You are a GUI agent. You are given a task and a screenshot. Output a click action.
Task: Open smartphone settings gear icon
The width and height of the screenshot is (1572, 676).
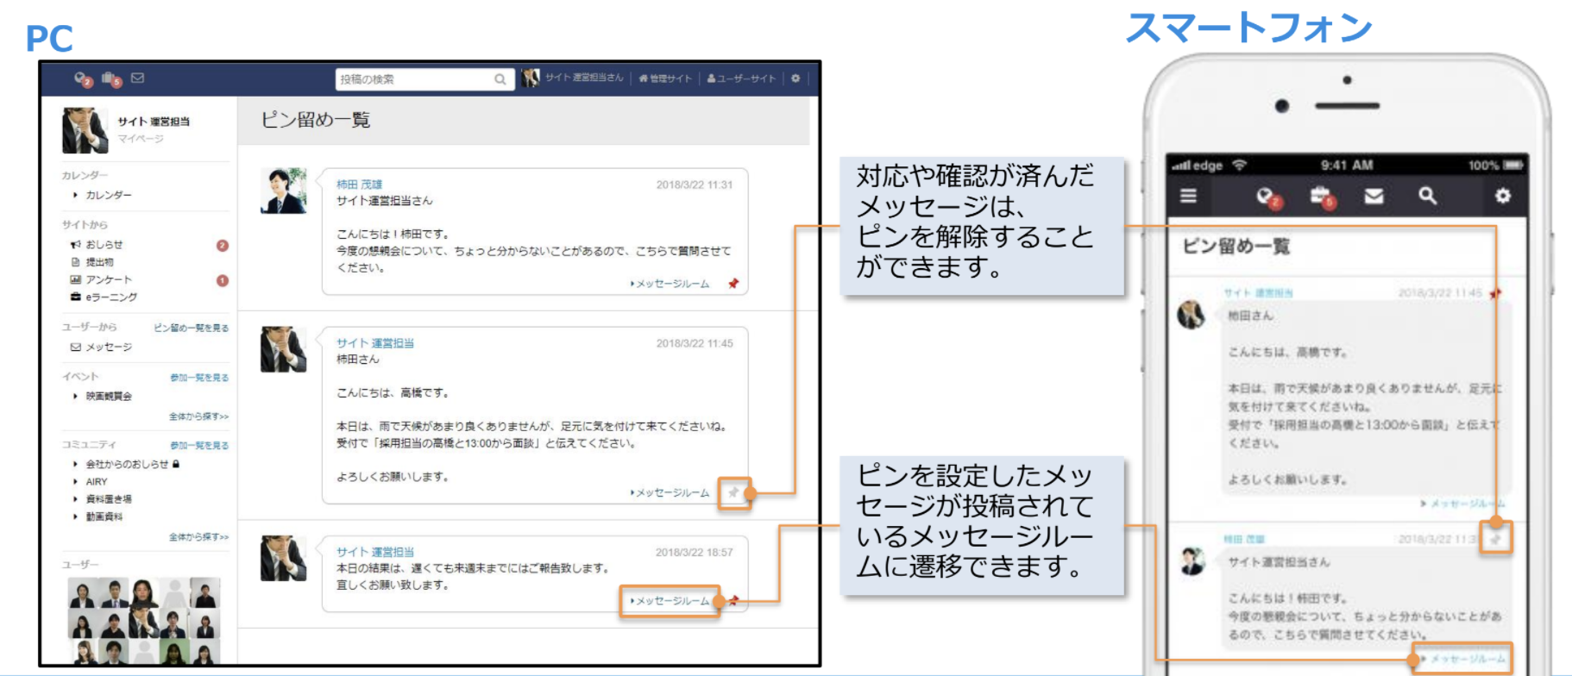[1502, 196]
